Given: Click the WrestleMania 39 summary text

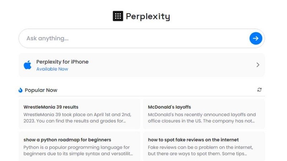Looking at the screenshot, I should (x=77, y=118).
